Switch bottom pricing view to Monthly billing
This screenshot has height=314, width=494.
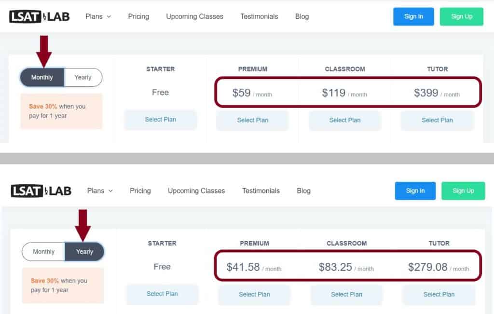[x=43, y=251]
